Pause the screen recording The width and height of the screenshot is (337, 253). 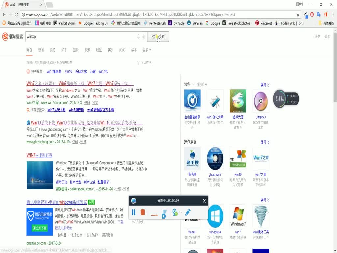pos(134,212)
